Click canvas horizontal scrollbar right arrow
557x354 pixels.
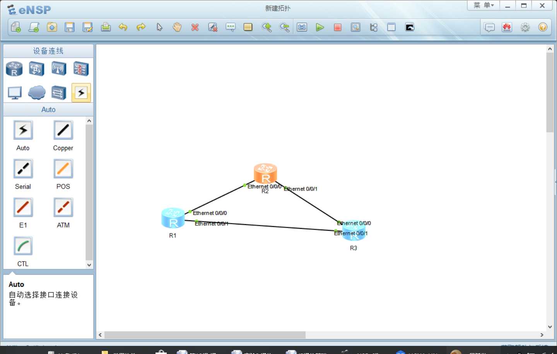[x=542, y=335]
